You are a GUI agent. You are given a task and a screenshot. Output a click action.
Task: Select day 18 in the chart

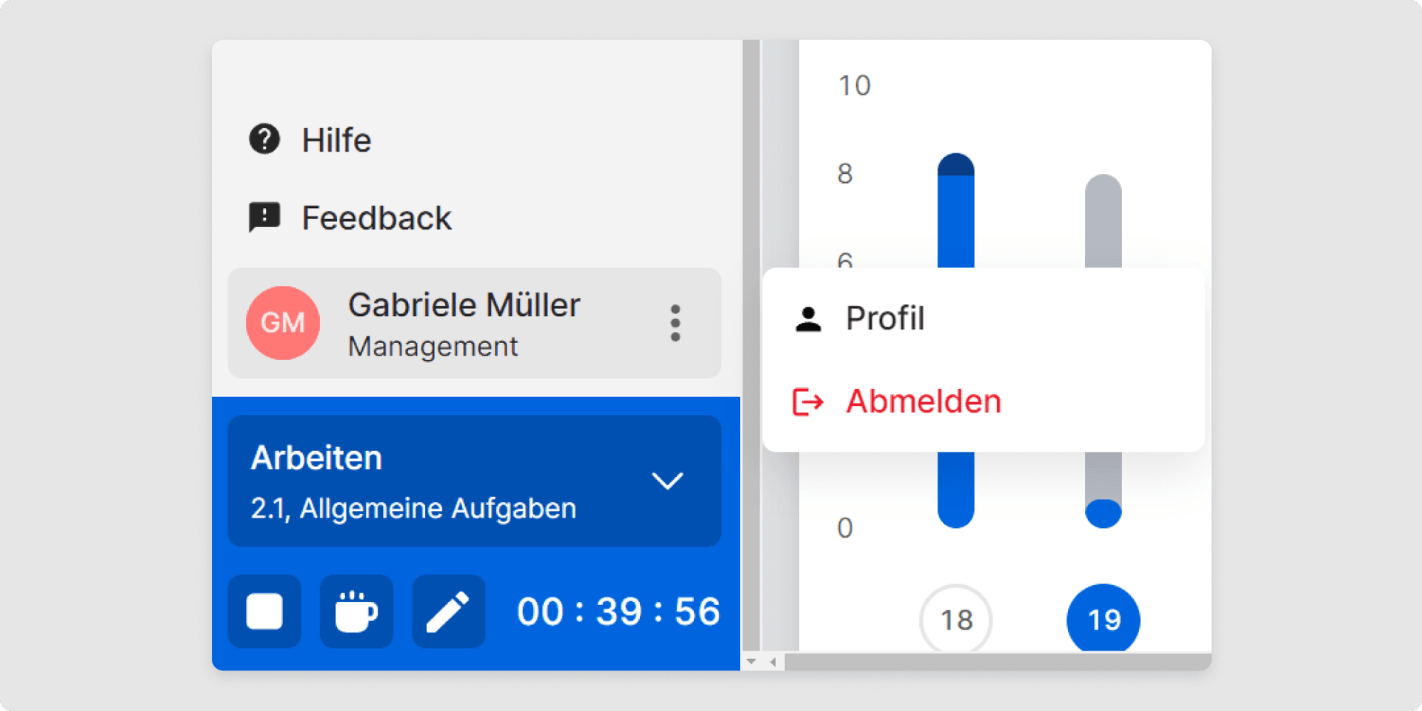[955, 620]
